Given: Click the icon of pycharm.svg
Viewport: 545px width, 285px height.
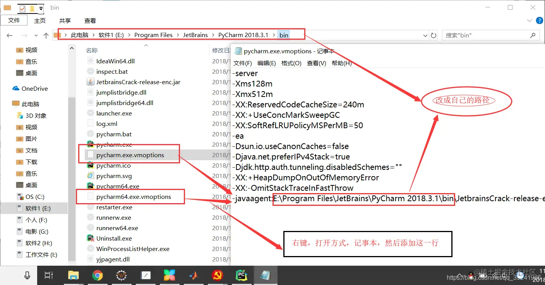Looking at the screenshot, I should 91,176.
